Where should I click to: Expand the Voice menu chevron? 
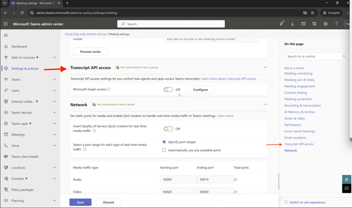(54, 145)
